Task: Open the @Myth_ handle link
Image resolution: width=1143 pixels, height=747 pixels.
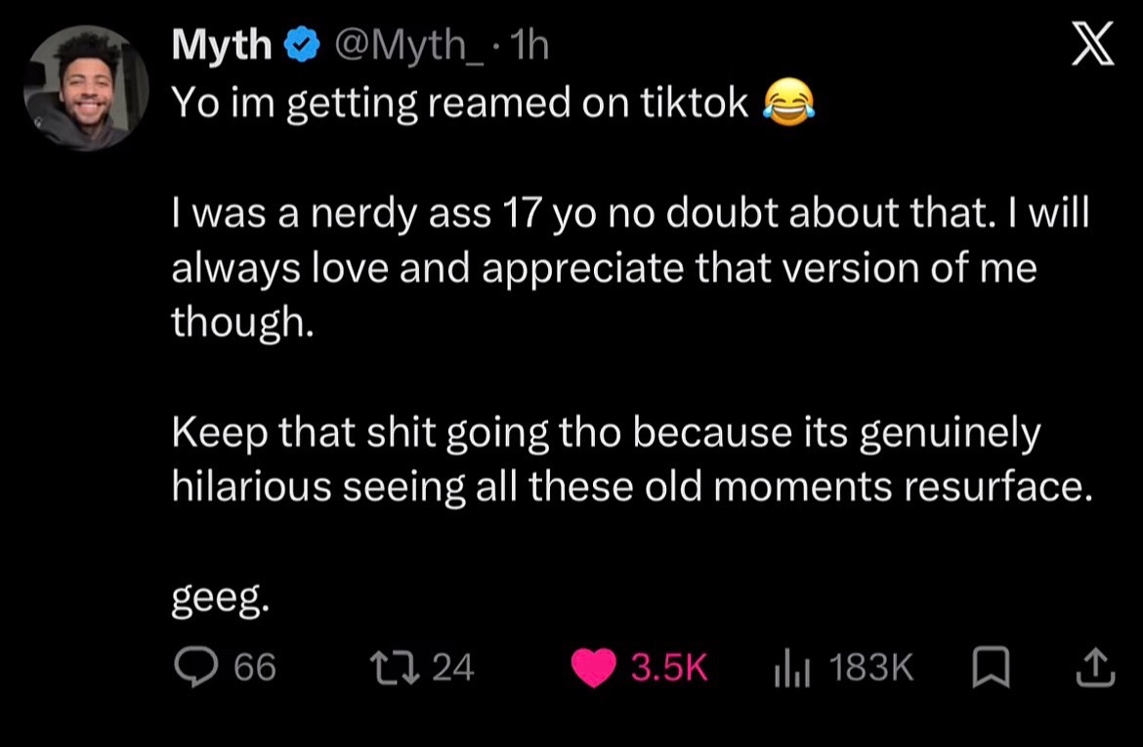Action: click(x=408, y=46)
